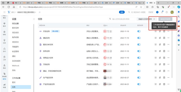Open more options for 需求分析任务 row
Image resolution: width=181 pixels, height=92 pixels.
point(168,45)
